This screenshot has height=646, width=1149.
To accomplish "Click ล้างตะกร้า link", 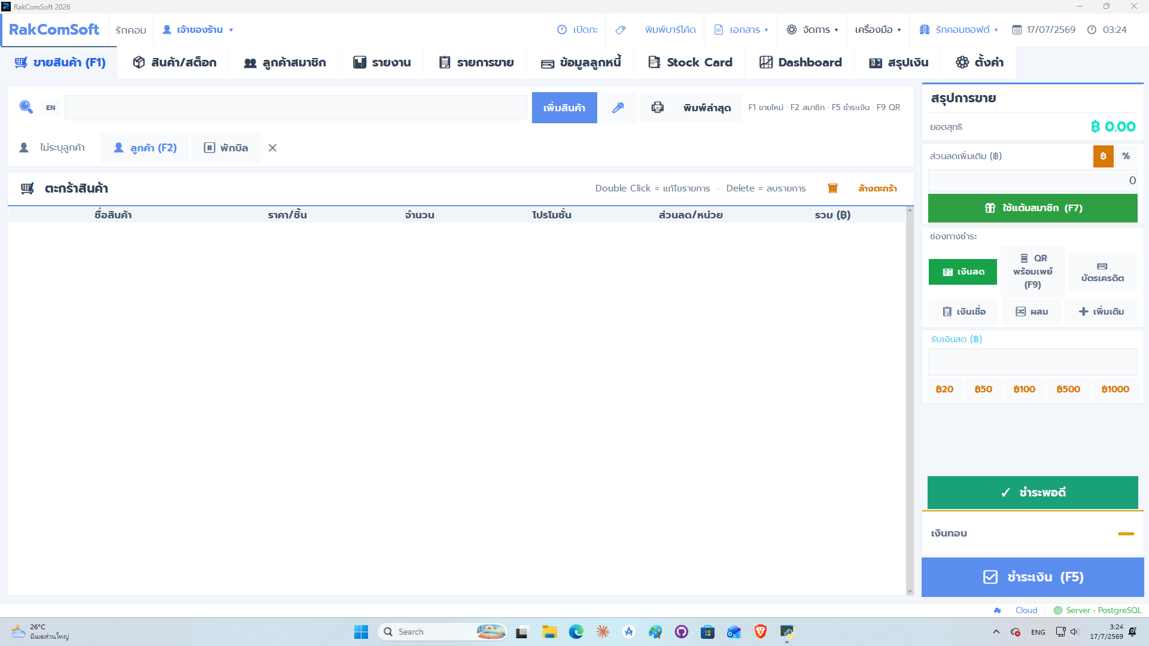I will (877, 188).
